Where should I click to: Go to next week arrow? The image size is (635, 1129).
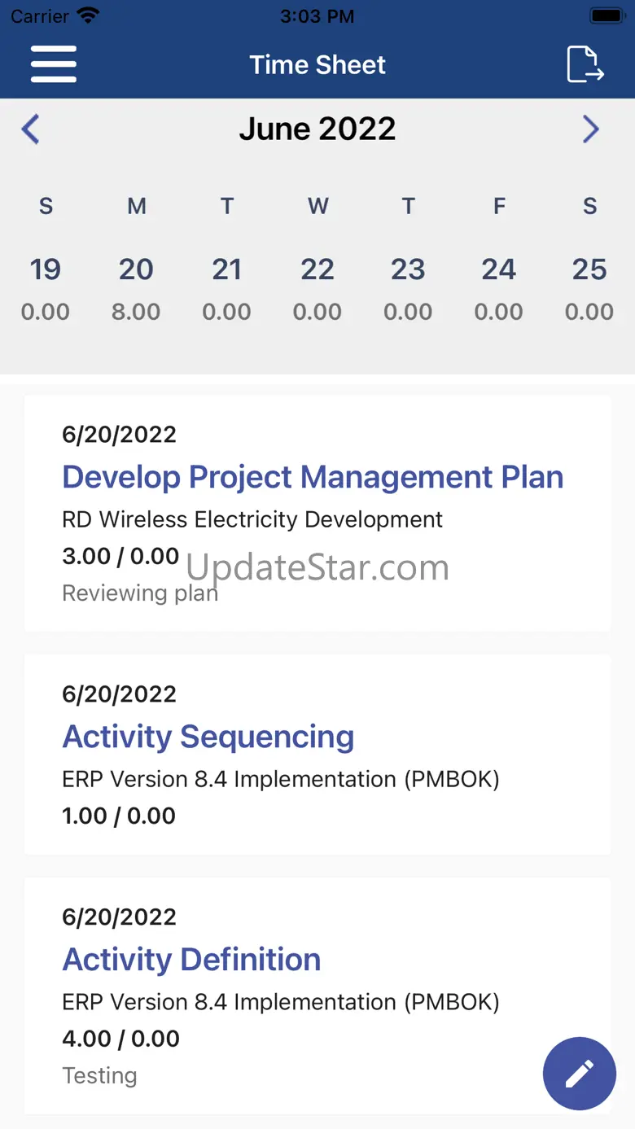click(x=591, y=129)
